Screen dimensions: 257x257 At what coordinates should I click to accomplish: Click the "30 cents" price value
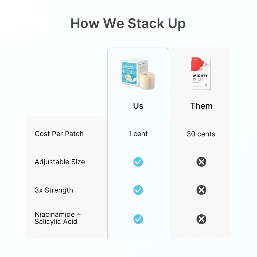click(x=201, y=134)
